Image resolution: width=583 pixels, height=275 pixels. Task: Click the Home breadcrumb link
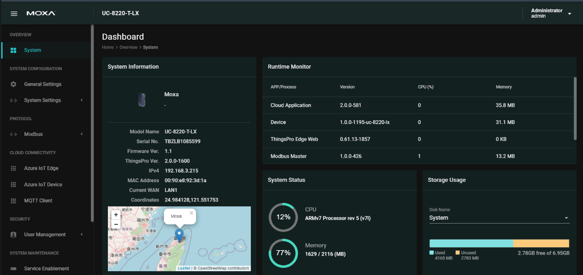[108, 47]
